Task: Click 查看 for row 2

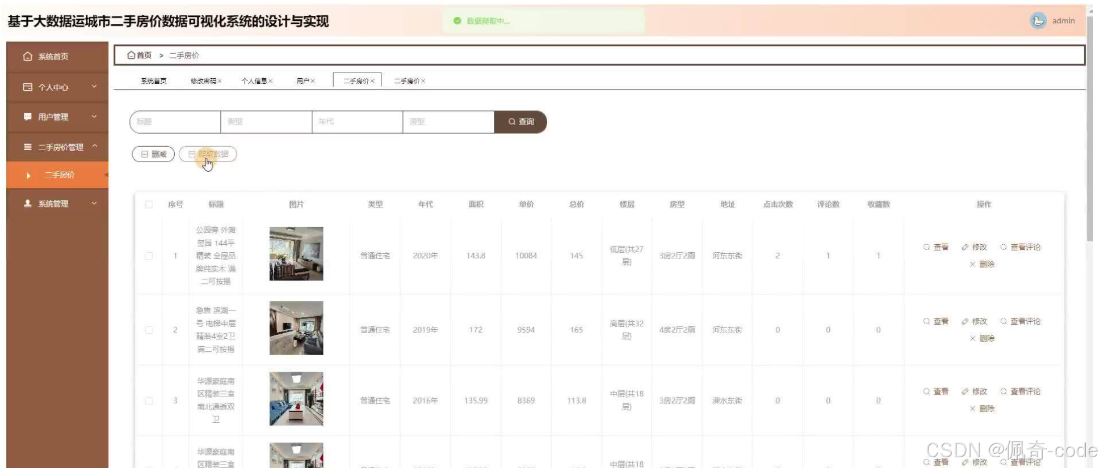Action: [x=936, y=321]
